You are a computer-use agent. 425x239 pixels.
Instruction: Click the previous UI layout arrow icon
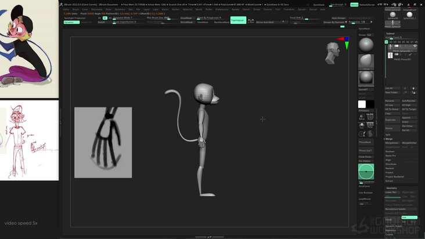tap(380, 5)
